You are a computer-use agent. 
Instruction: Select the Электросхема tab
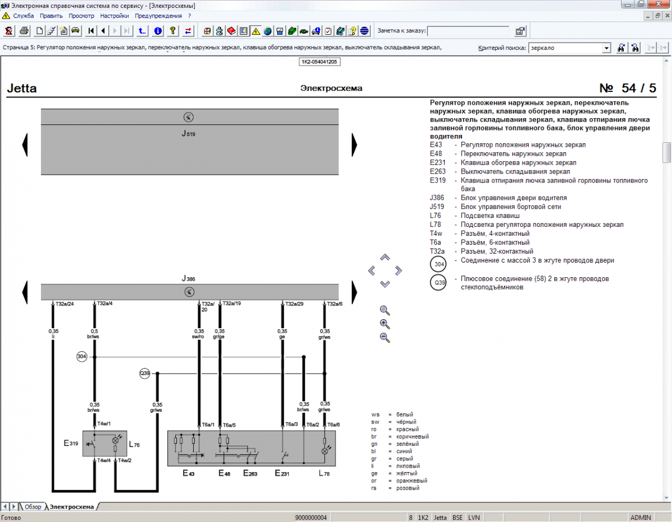72,506
